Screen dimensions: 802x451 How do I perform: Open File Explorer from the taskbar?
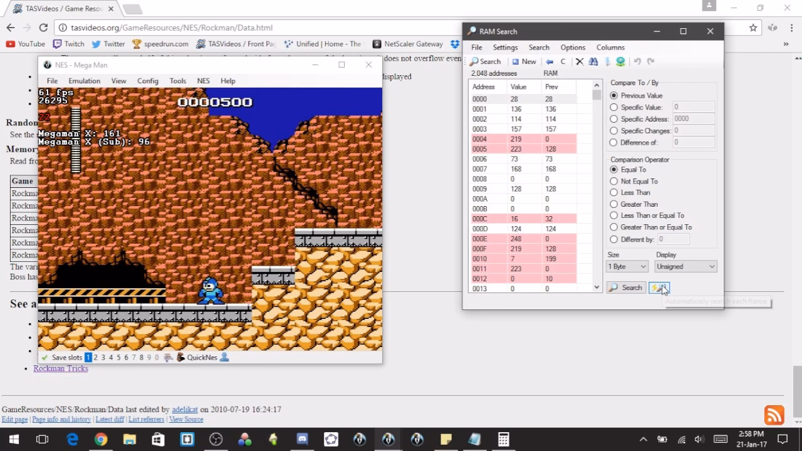(x=130, y=440)
